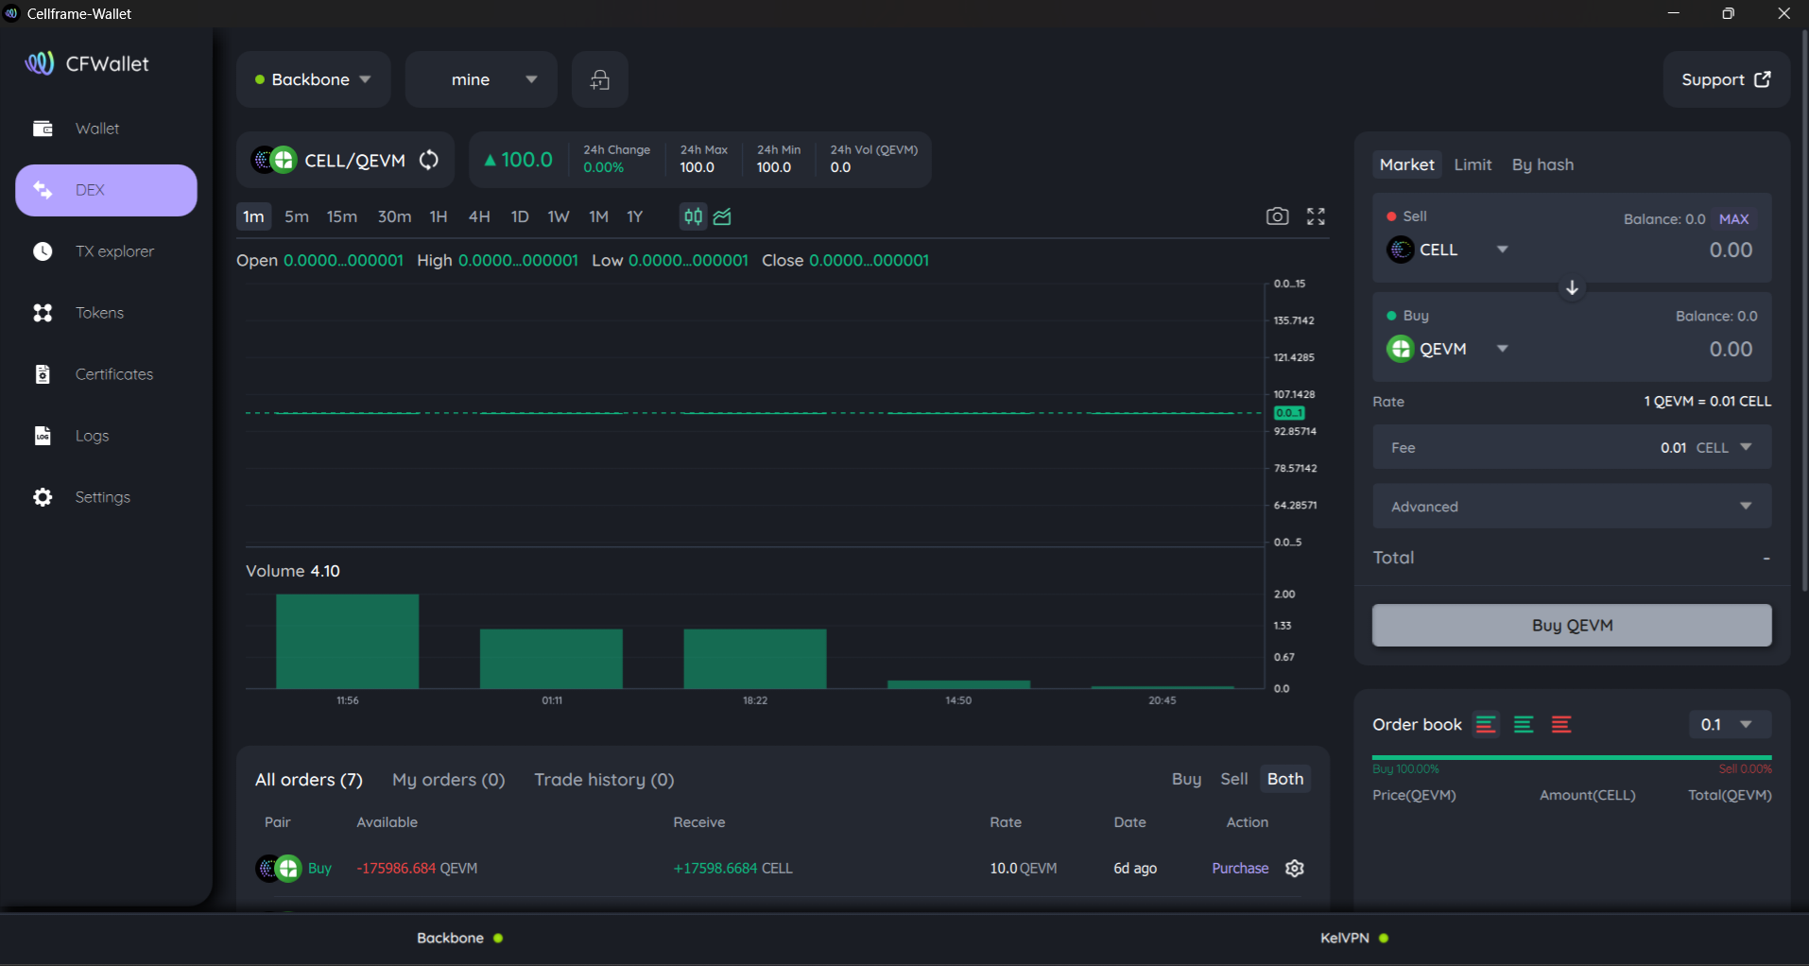Open TX explorer from sidebar

click(106, 251)
